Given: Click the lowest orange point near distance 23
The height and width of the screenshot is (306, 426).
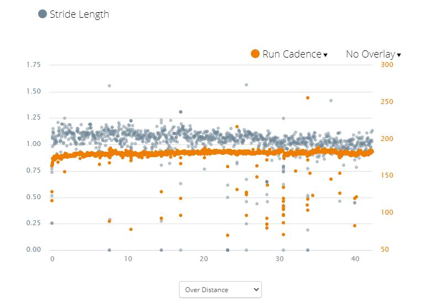Looking at the screenshot, I should click(x=228, y=235).
